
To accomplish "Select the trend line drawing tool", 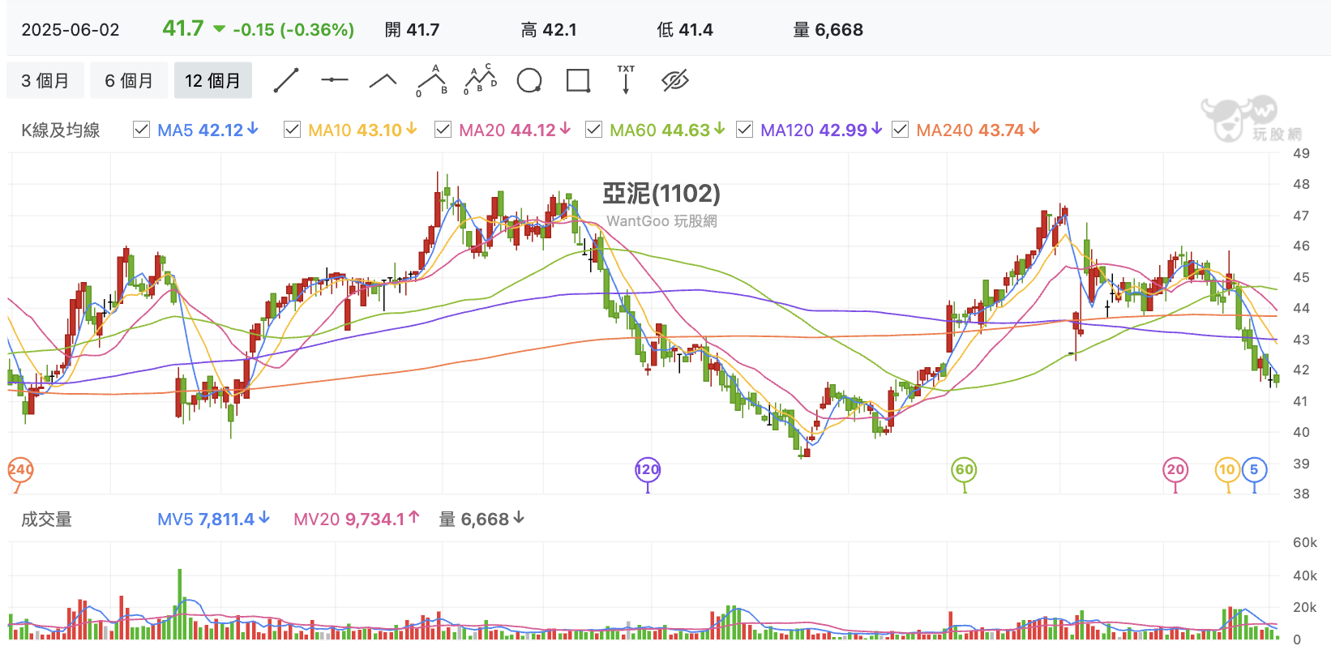I will (x=286, y=80).
